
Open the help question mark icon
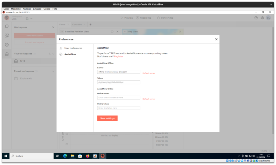tap(256, 18)
